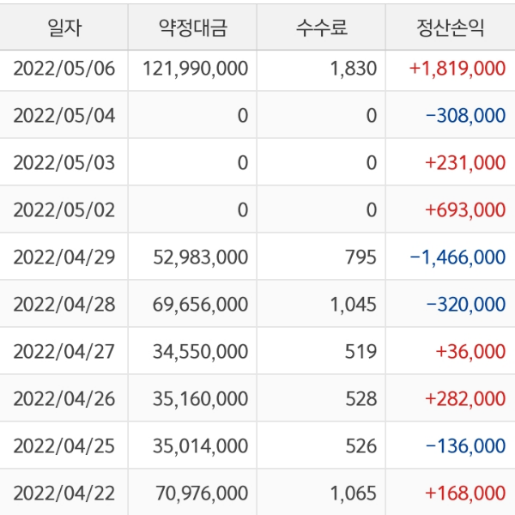This screenshot has height=515, width=515.
Task: Click the 35,014,000 contract amount
Action: click(x=197, y=445)
